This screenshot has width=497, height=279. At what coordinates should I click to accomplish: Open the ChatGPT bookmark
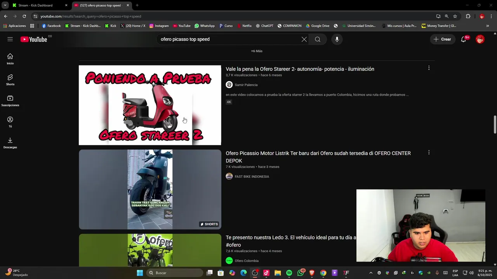pos(264,26)
